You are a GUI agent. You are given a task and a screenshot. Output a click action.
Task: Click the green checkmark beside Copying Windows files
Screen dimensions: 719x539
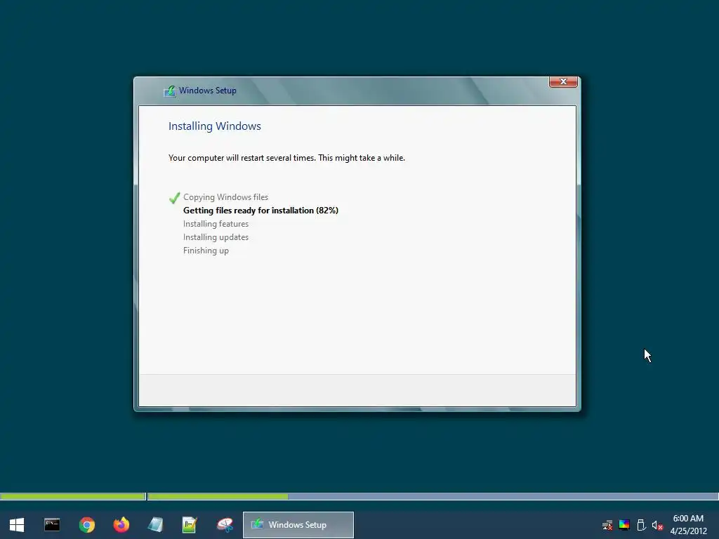(x=174, y=197)
